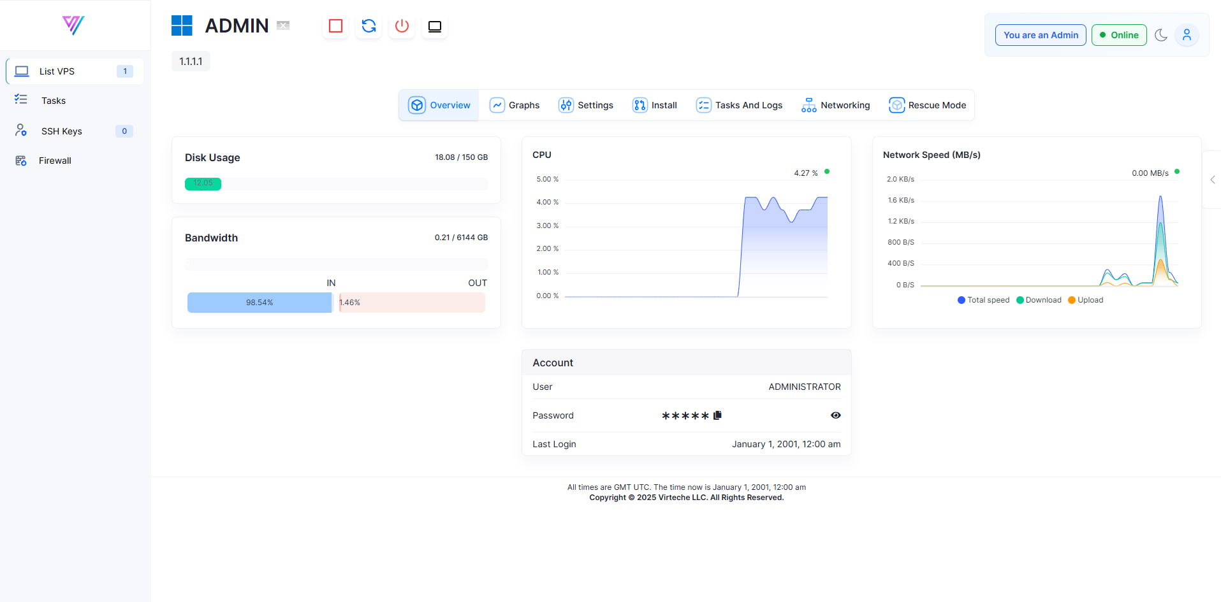Click the 1.1.1.1 IP address badge

tap(191, 61)
